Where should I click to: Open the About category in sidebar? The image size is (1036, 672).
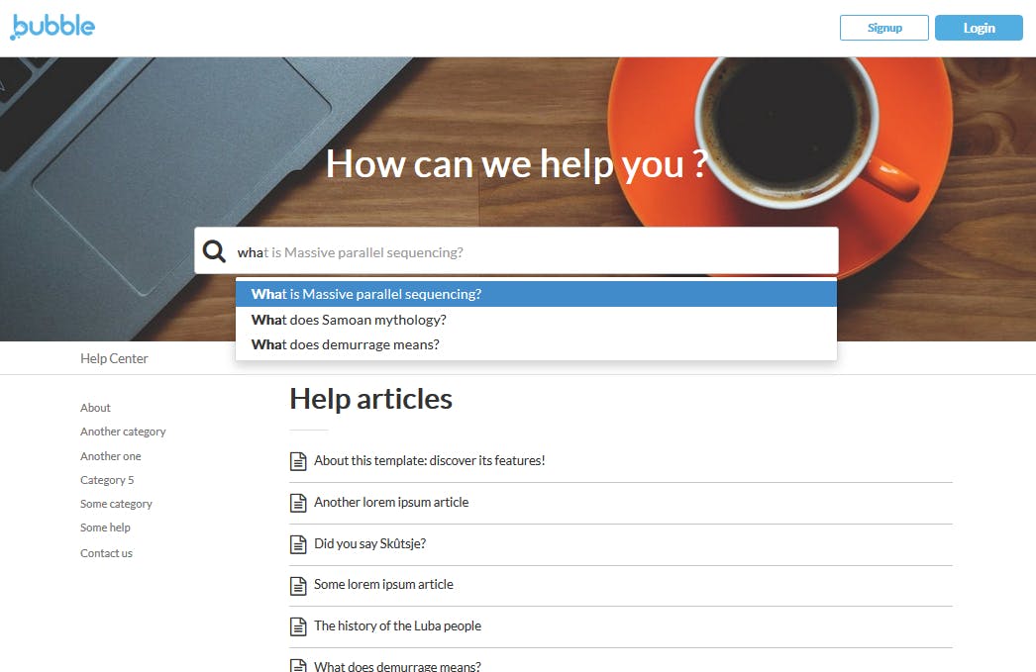[x=95, y=408]
